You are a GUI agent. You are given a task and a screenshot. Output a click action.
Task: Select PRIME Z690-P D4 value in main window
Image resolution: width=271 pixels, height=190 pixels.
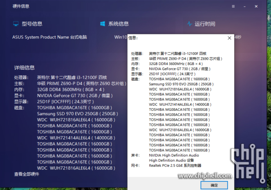pos(82,84)
